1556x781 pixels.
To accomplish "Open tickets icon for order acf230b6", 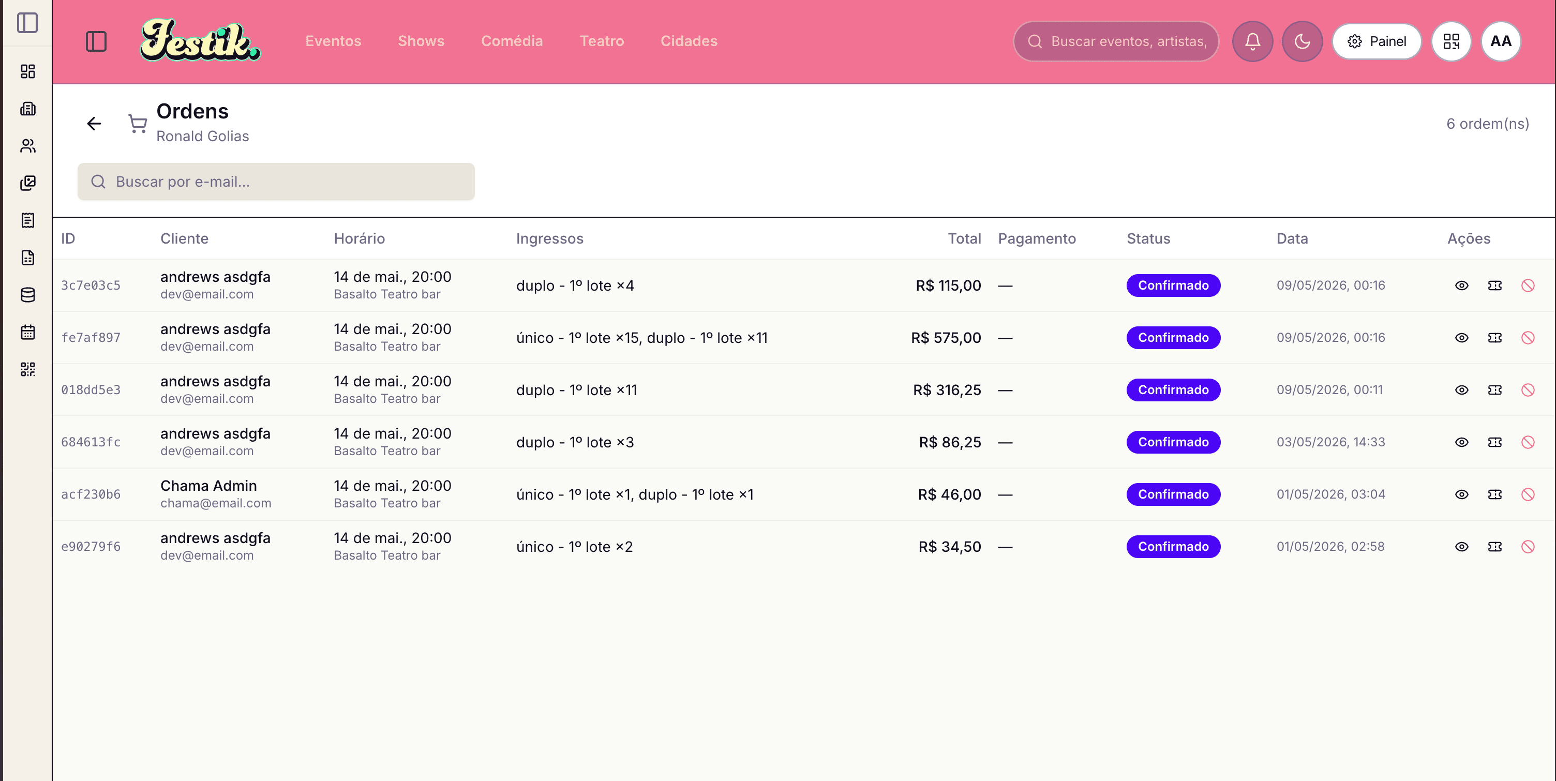I will (x=1494, y=494).
